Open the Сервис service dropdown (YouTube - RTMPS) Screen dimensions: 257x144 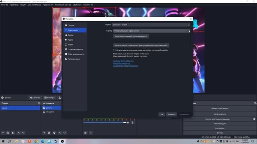tap(151, 25)
